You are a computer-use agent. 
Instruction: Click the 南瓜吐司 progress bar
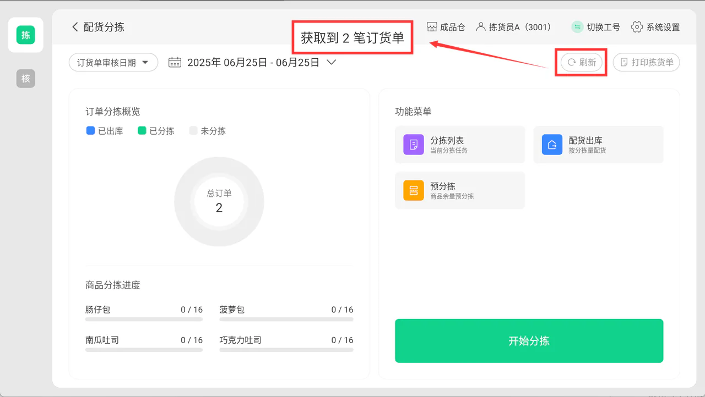144,349
